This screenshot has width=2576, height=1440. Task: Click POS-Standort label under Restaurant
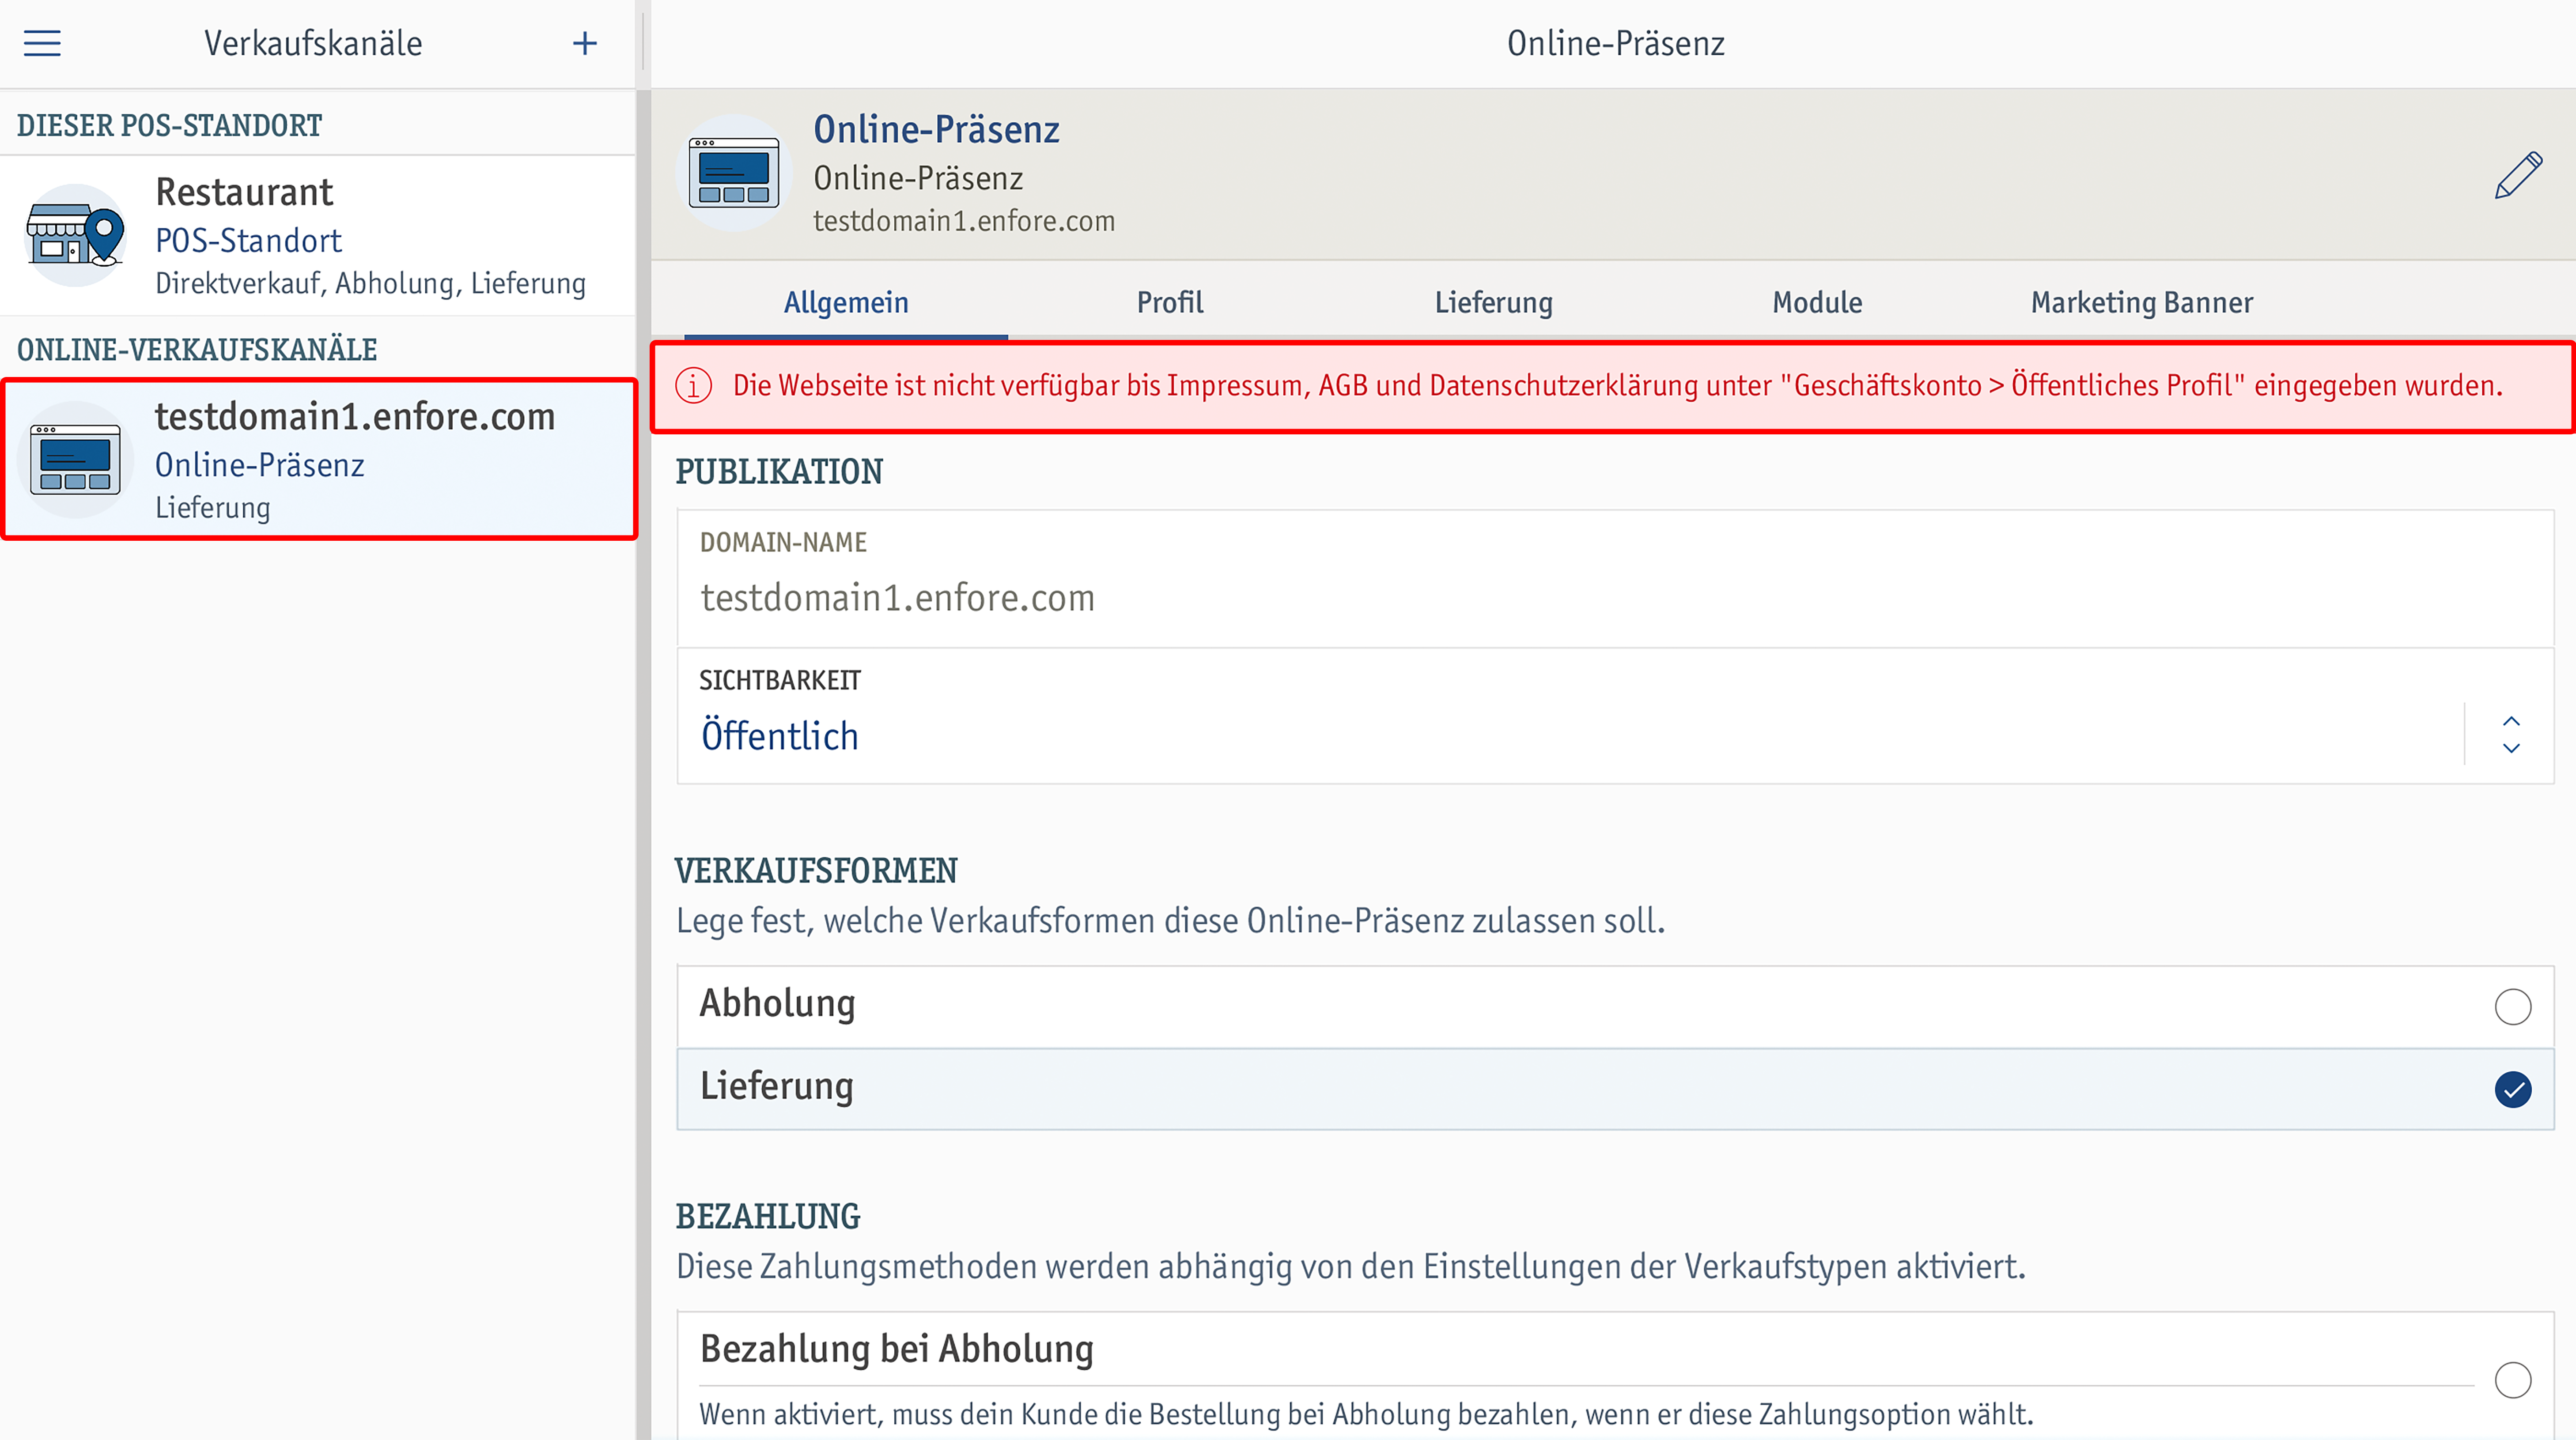[248, 241]
